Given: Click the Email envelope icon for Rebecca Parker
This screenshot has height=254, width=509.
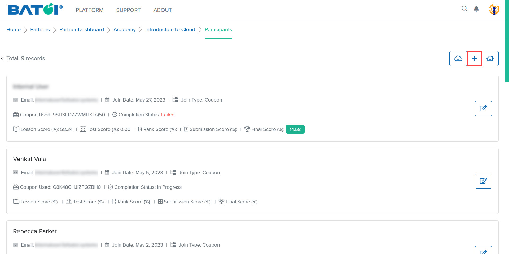Looking at the screenshot, I should 16,245.
